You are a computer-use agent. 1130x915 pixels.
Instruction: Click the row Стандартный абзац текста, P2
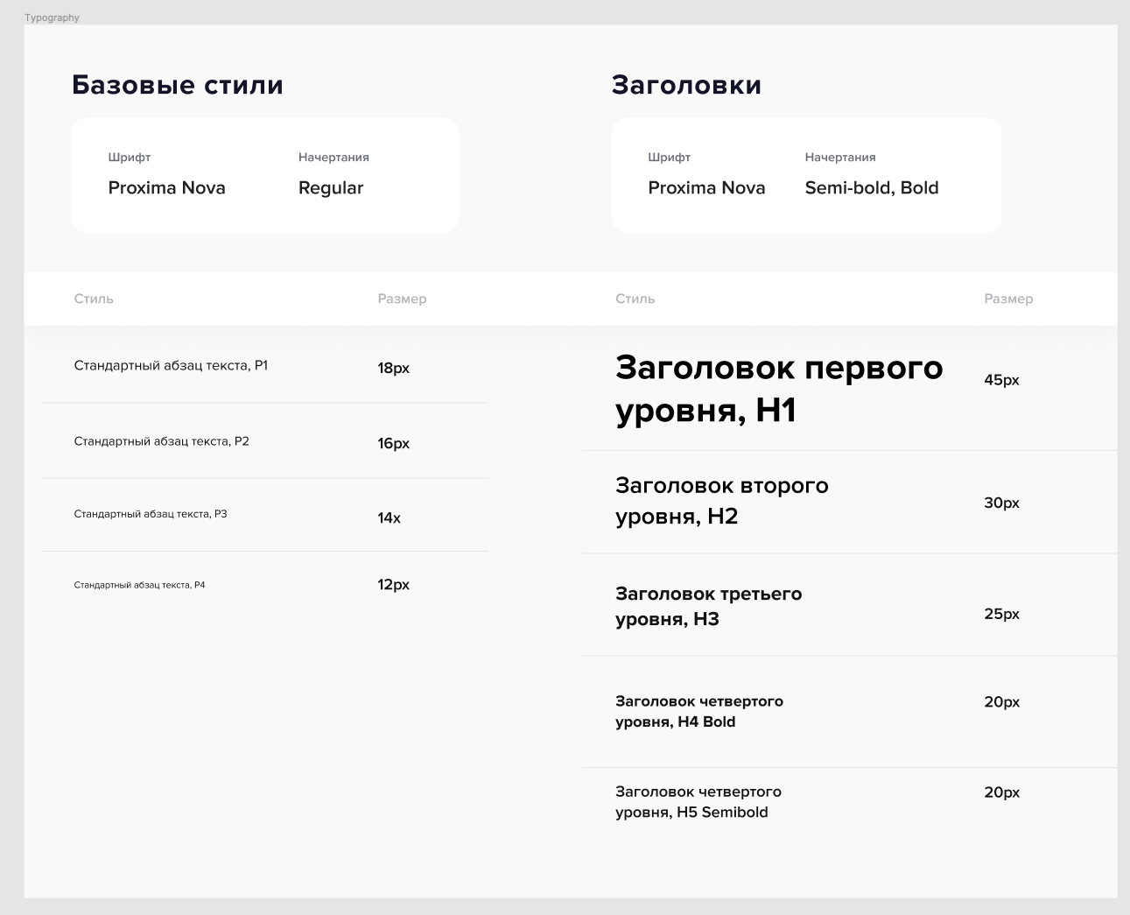click(x=162, y=441)
